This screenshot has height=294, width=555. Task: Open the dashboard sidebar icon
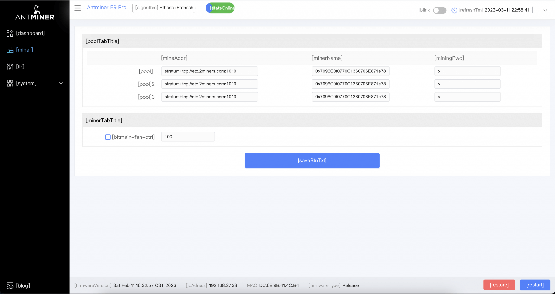[10, 33]
